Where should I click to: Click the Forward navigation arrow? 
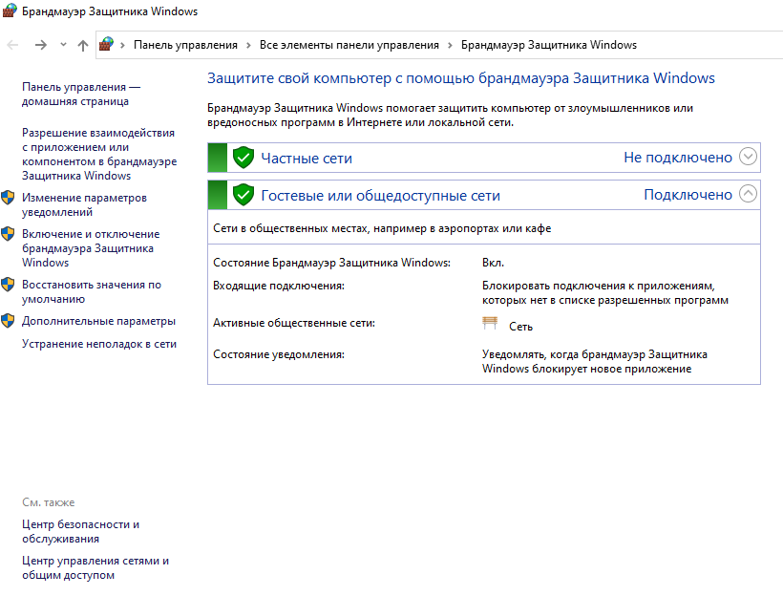coord(41,45)
